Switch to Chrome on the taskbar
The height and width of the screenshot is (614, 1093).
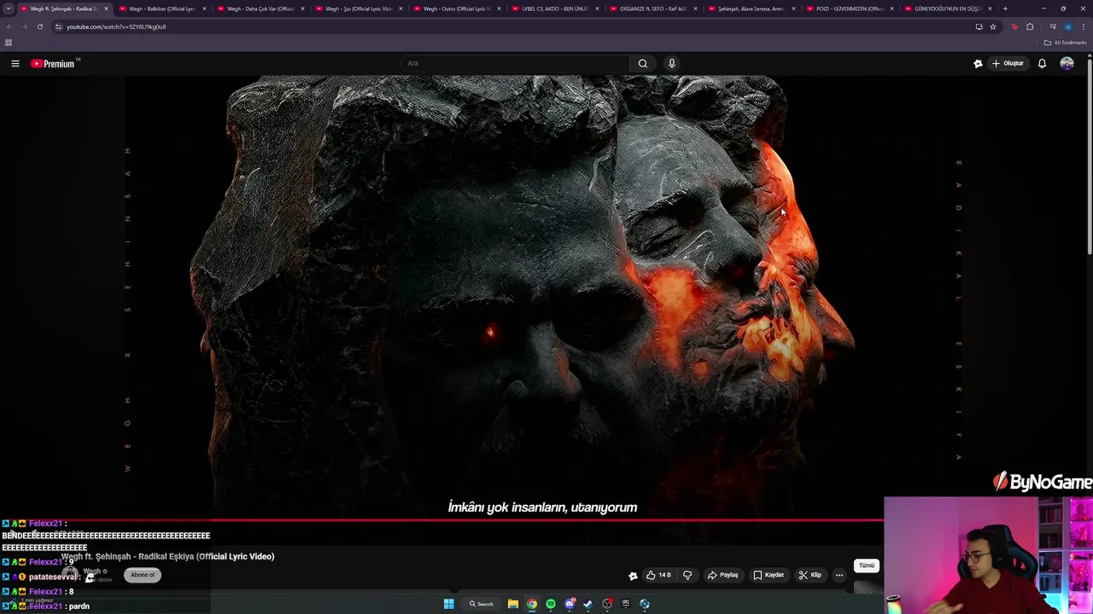[532, 604]
